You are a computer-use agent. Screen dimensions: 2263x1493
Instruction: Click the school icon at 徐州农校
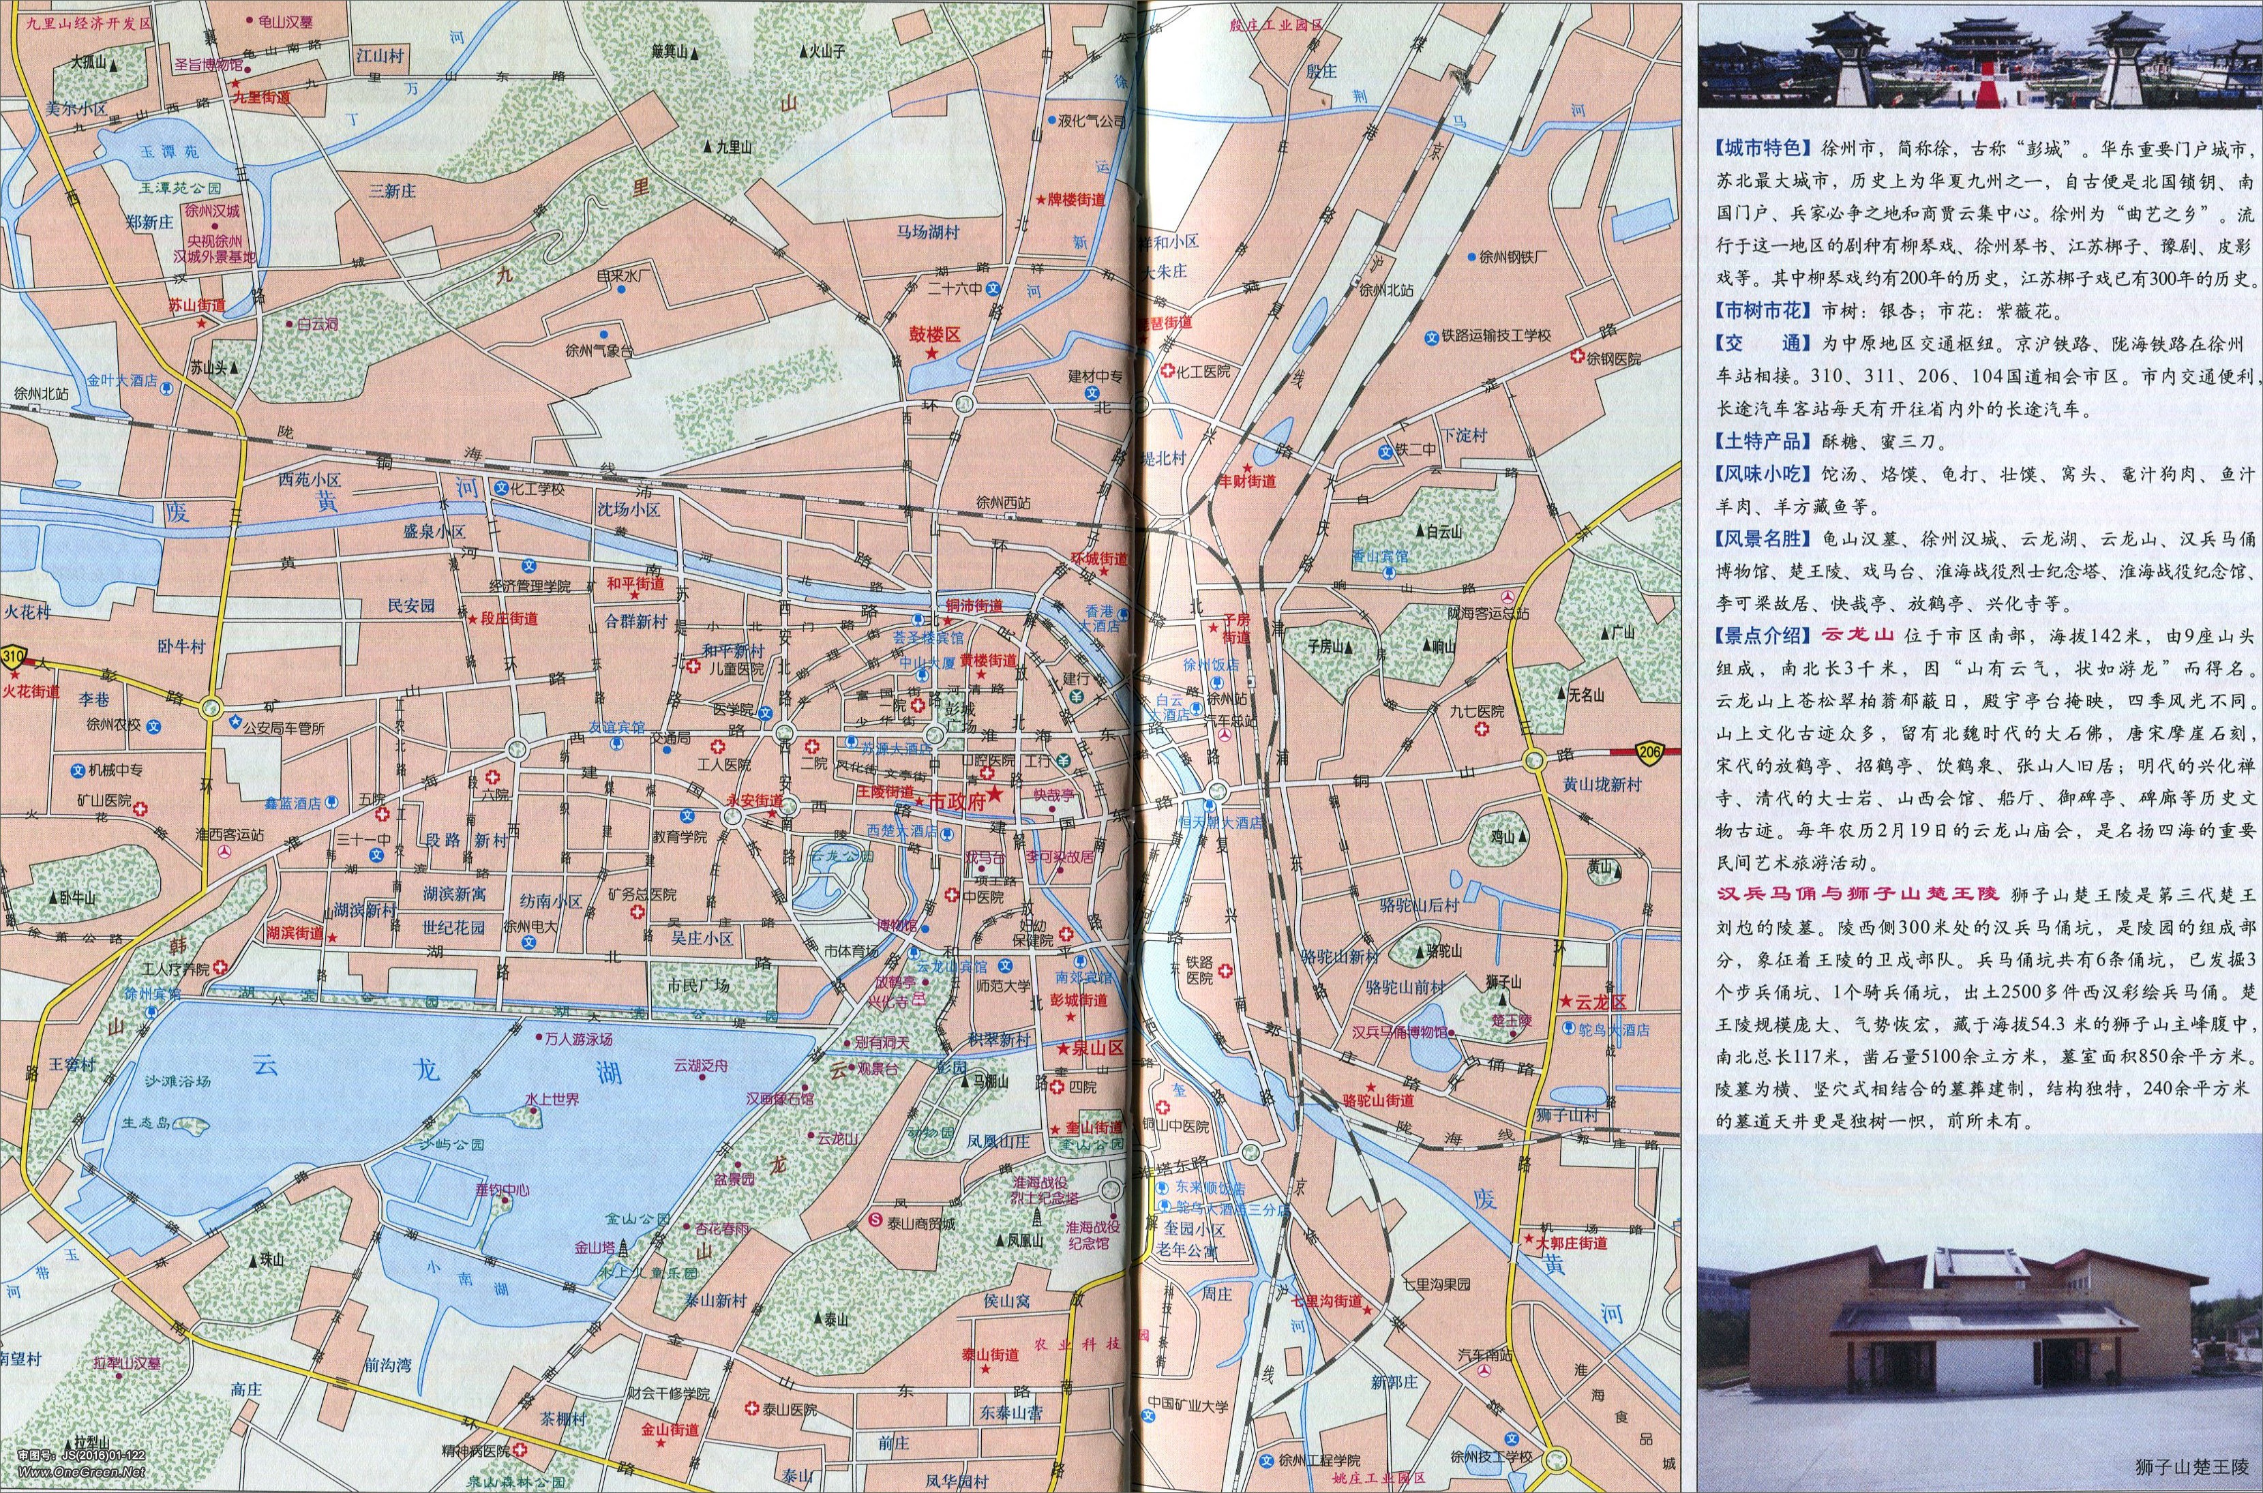[x=154, y=727]
